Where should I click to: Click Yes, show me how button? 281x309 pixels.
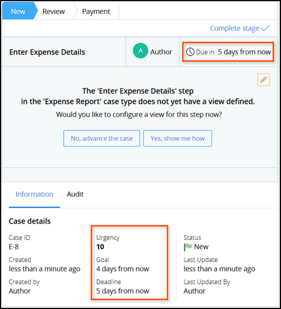coord(178,138)
